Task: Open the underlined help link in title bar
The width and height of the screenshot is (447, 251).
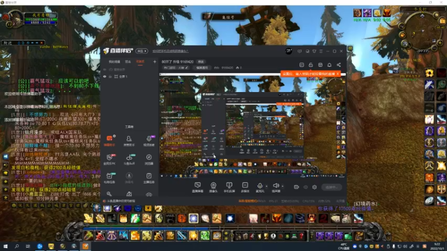Action: coord(170,51)
